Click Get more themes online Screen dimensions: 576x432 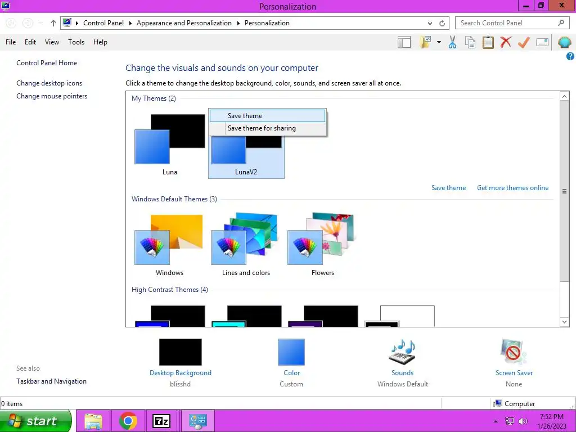coord(513,188)
